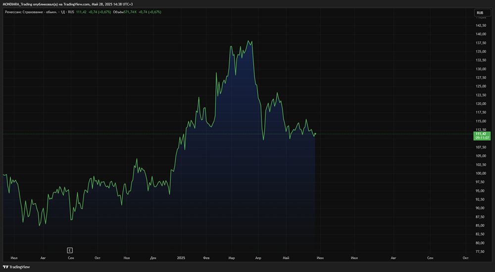The height and width of the screenshot is (272, 495).
Task: Click the "Апр" month label on the time axis
Action: click(258, 258)
